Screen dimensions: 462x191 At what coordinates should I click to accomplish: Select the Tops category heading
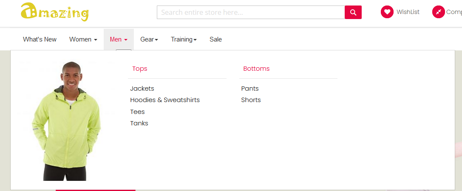click(x=140, y=69)
